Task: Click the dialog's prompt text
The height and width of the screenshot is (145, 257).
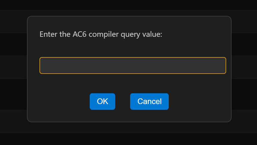Action: 101,34
